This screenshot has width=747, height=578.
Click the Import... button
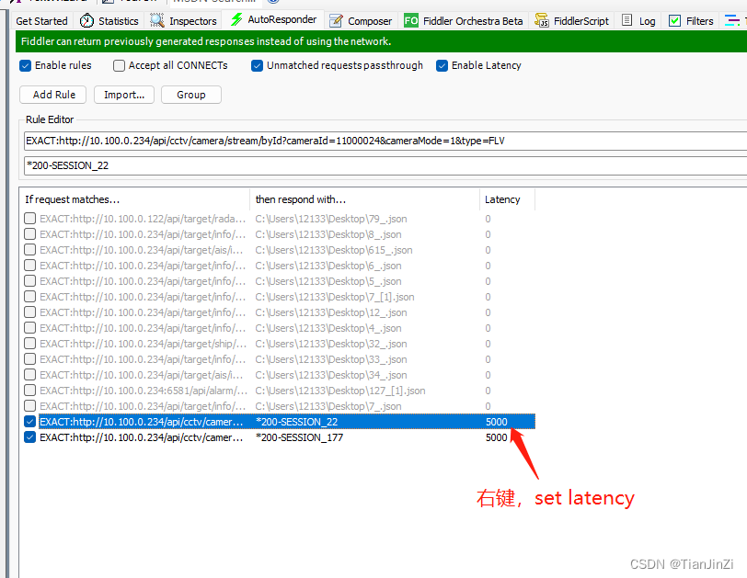click(124, 95)
